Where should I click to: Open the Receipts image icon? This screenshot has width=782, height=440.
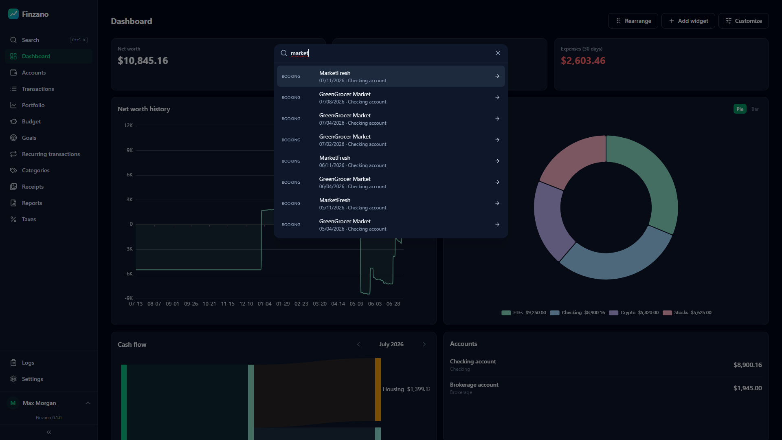click(x=13, y=187)
